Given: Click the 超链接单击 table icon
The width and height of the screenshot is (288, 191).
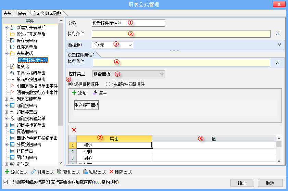Looking at the screenshot, I should coord(12,105).
